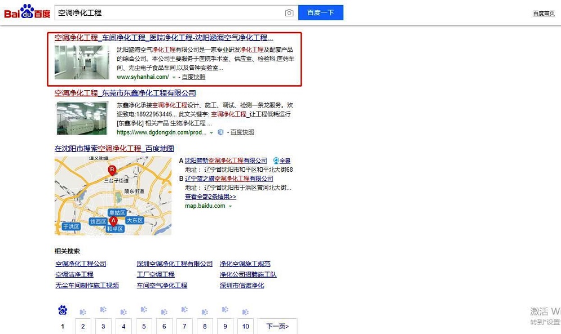The height and width of the screenshot is (334, 561).
Task: Click paw icon above page 10
Action: tap(245, 312)
